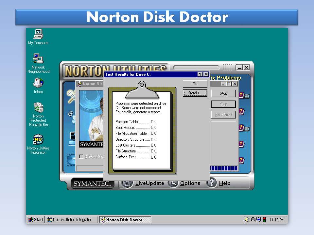Open the Options globe icon

click(x=173, y=183)
